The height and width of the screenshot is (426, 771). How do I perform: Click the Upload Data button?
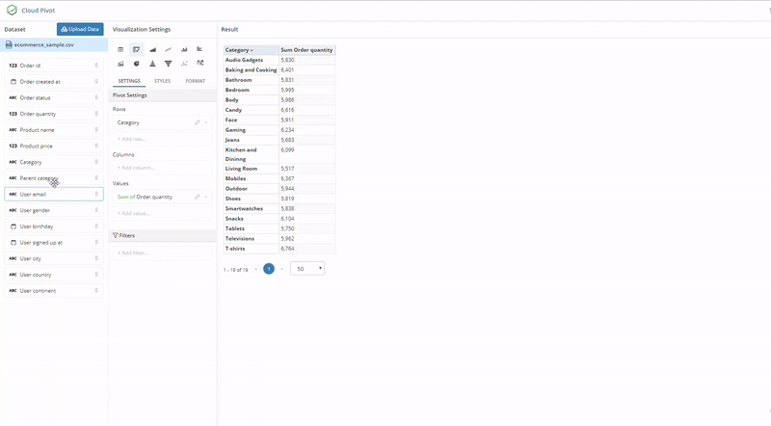tap(80, 30)
